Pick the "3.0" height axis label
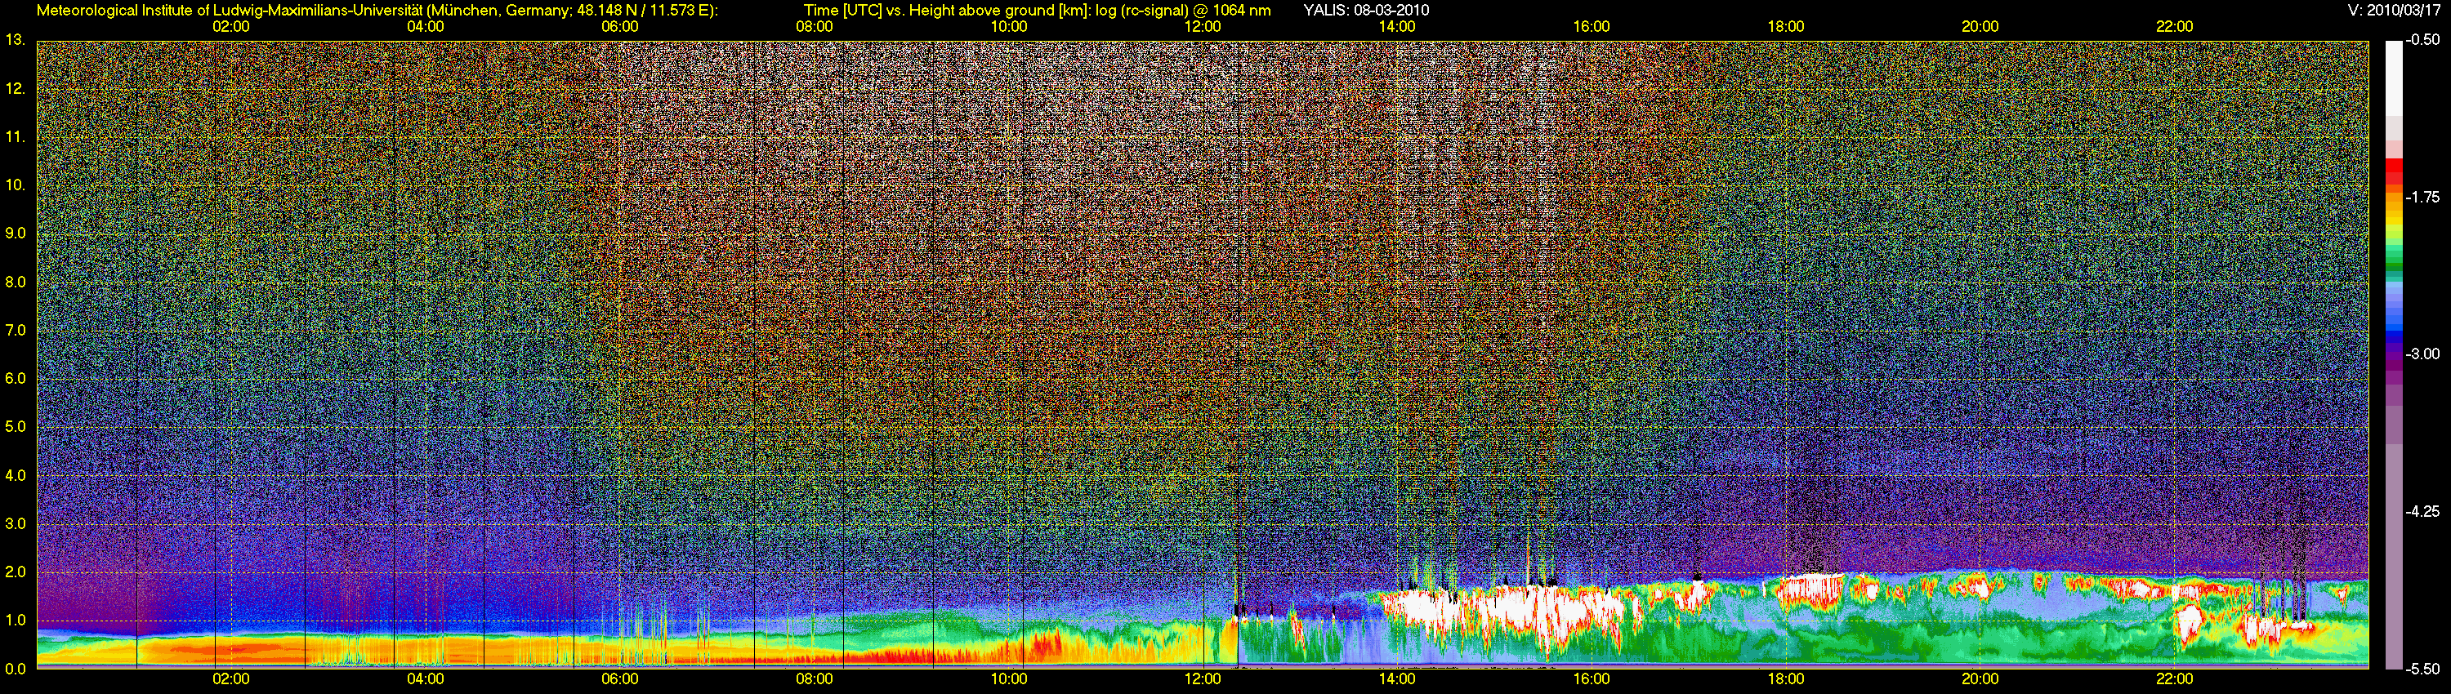Viewport: 2451px width, 694px height. tap(16, 524)
